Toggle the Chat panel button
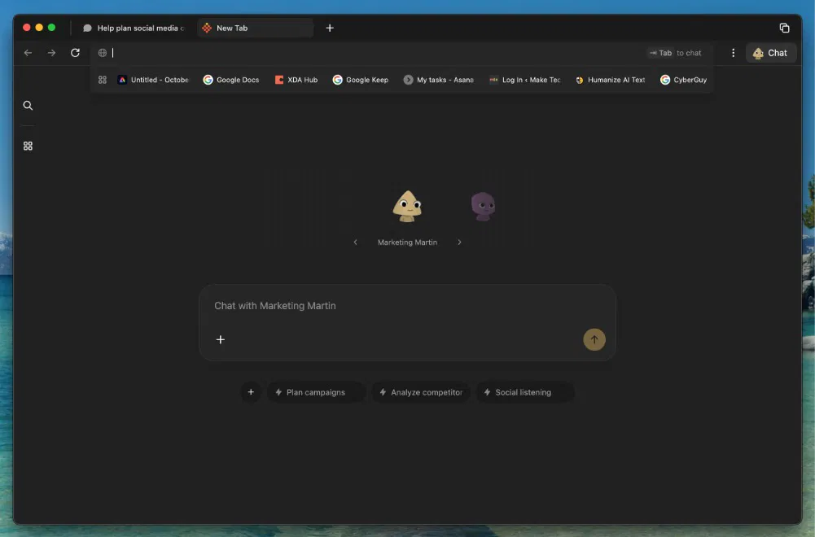815x537 pixels. click(770, 53)
